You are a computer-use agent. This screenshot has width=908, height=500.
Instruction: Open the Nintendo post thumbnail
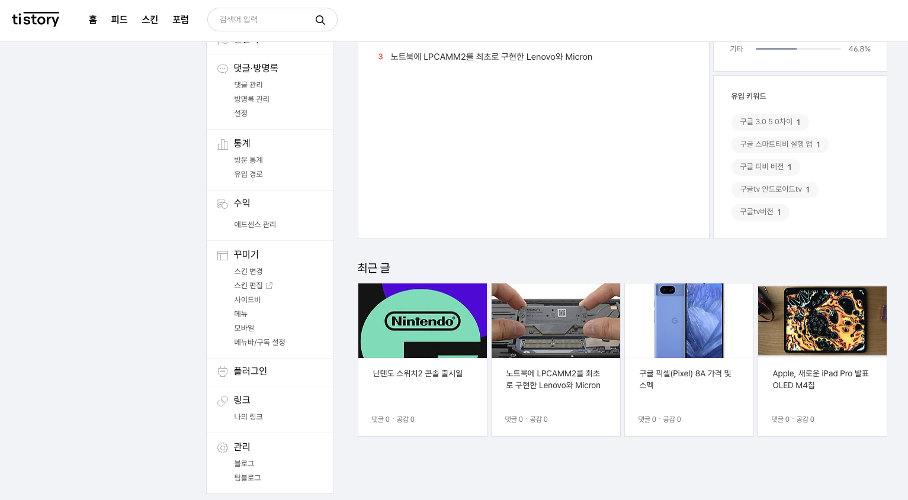tap(422, 321)
